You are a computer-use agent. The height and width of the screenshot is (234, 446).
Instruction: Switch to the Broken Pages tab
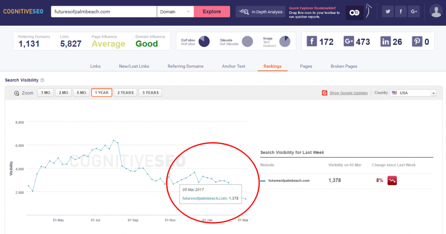(344, 66)
